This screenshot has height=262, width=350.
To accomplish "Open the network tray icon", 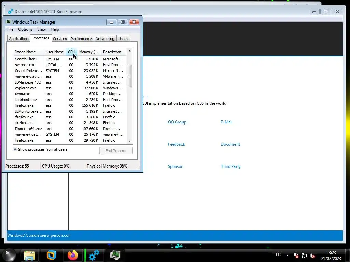I will (x=304, y=256).
